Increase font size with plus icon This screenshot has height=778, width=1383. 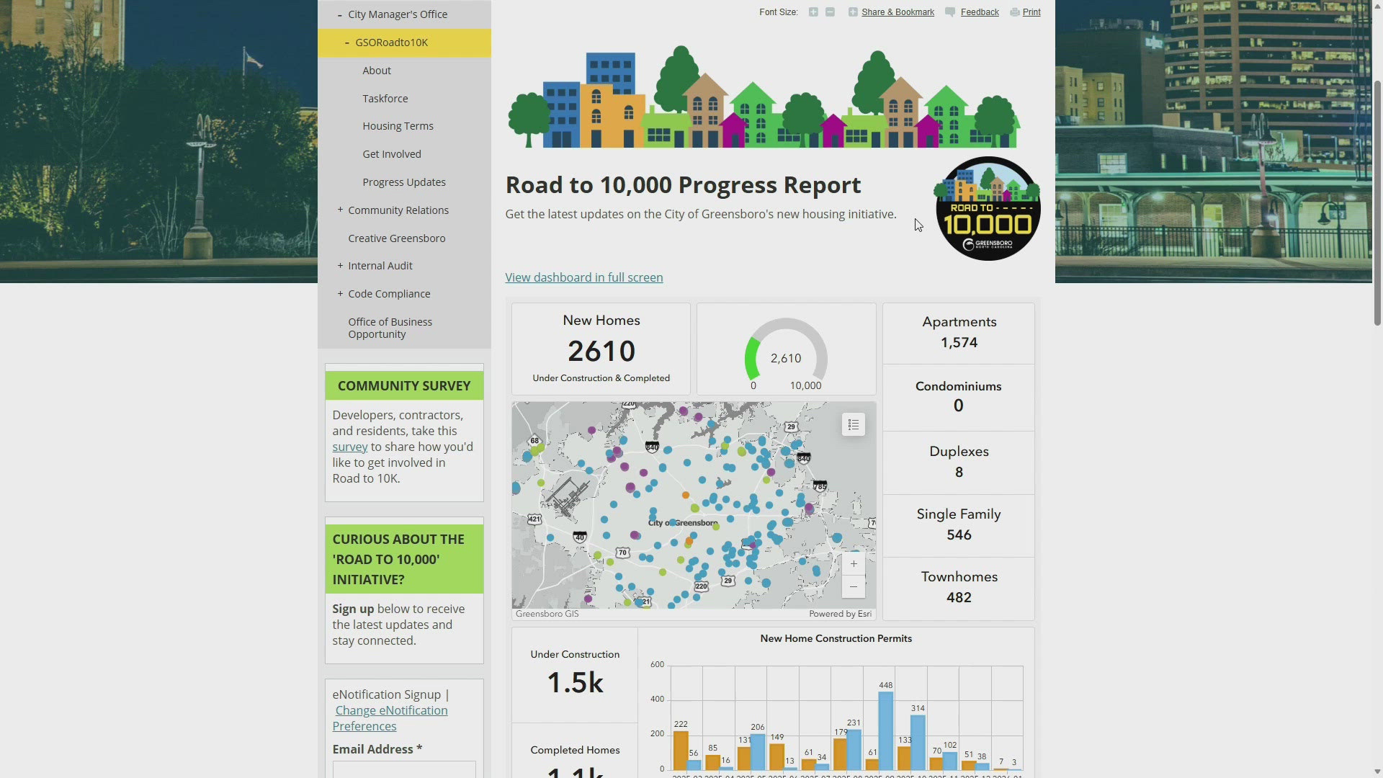[813, 12]
